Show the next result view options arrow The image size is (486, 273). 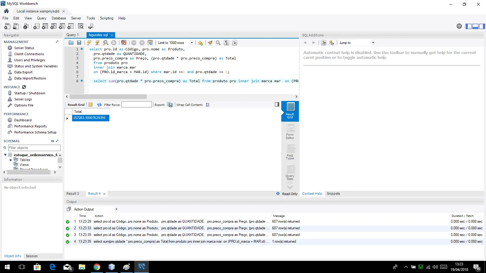pos(290,187)
